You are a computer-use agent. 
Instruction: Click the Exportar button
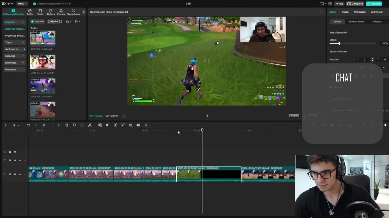point(374,4)
